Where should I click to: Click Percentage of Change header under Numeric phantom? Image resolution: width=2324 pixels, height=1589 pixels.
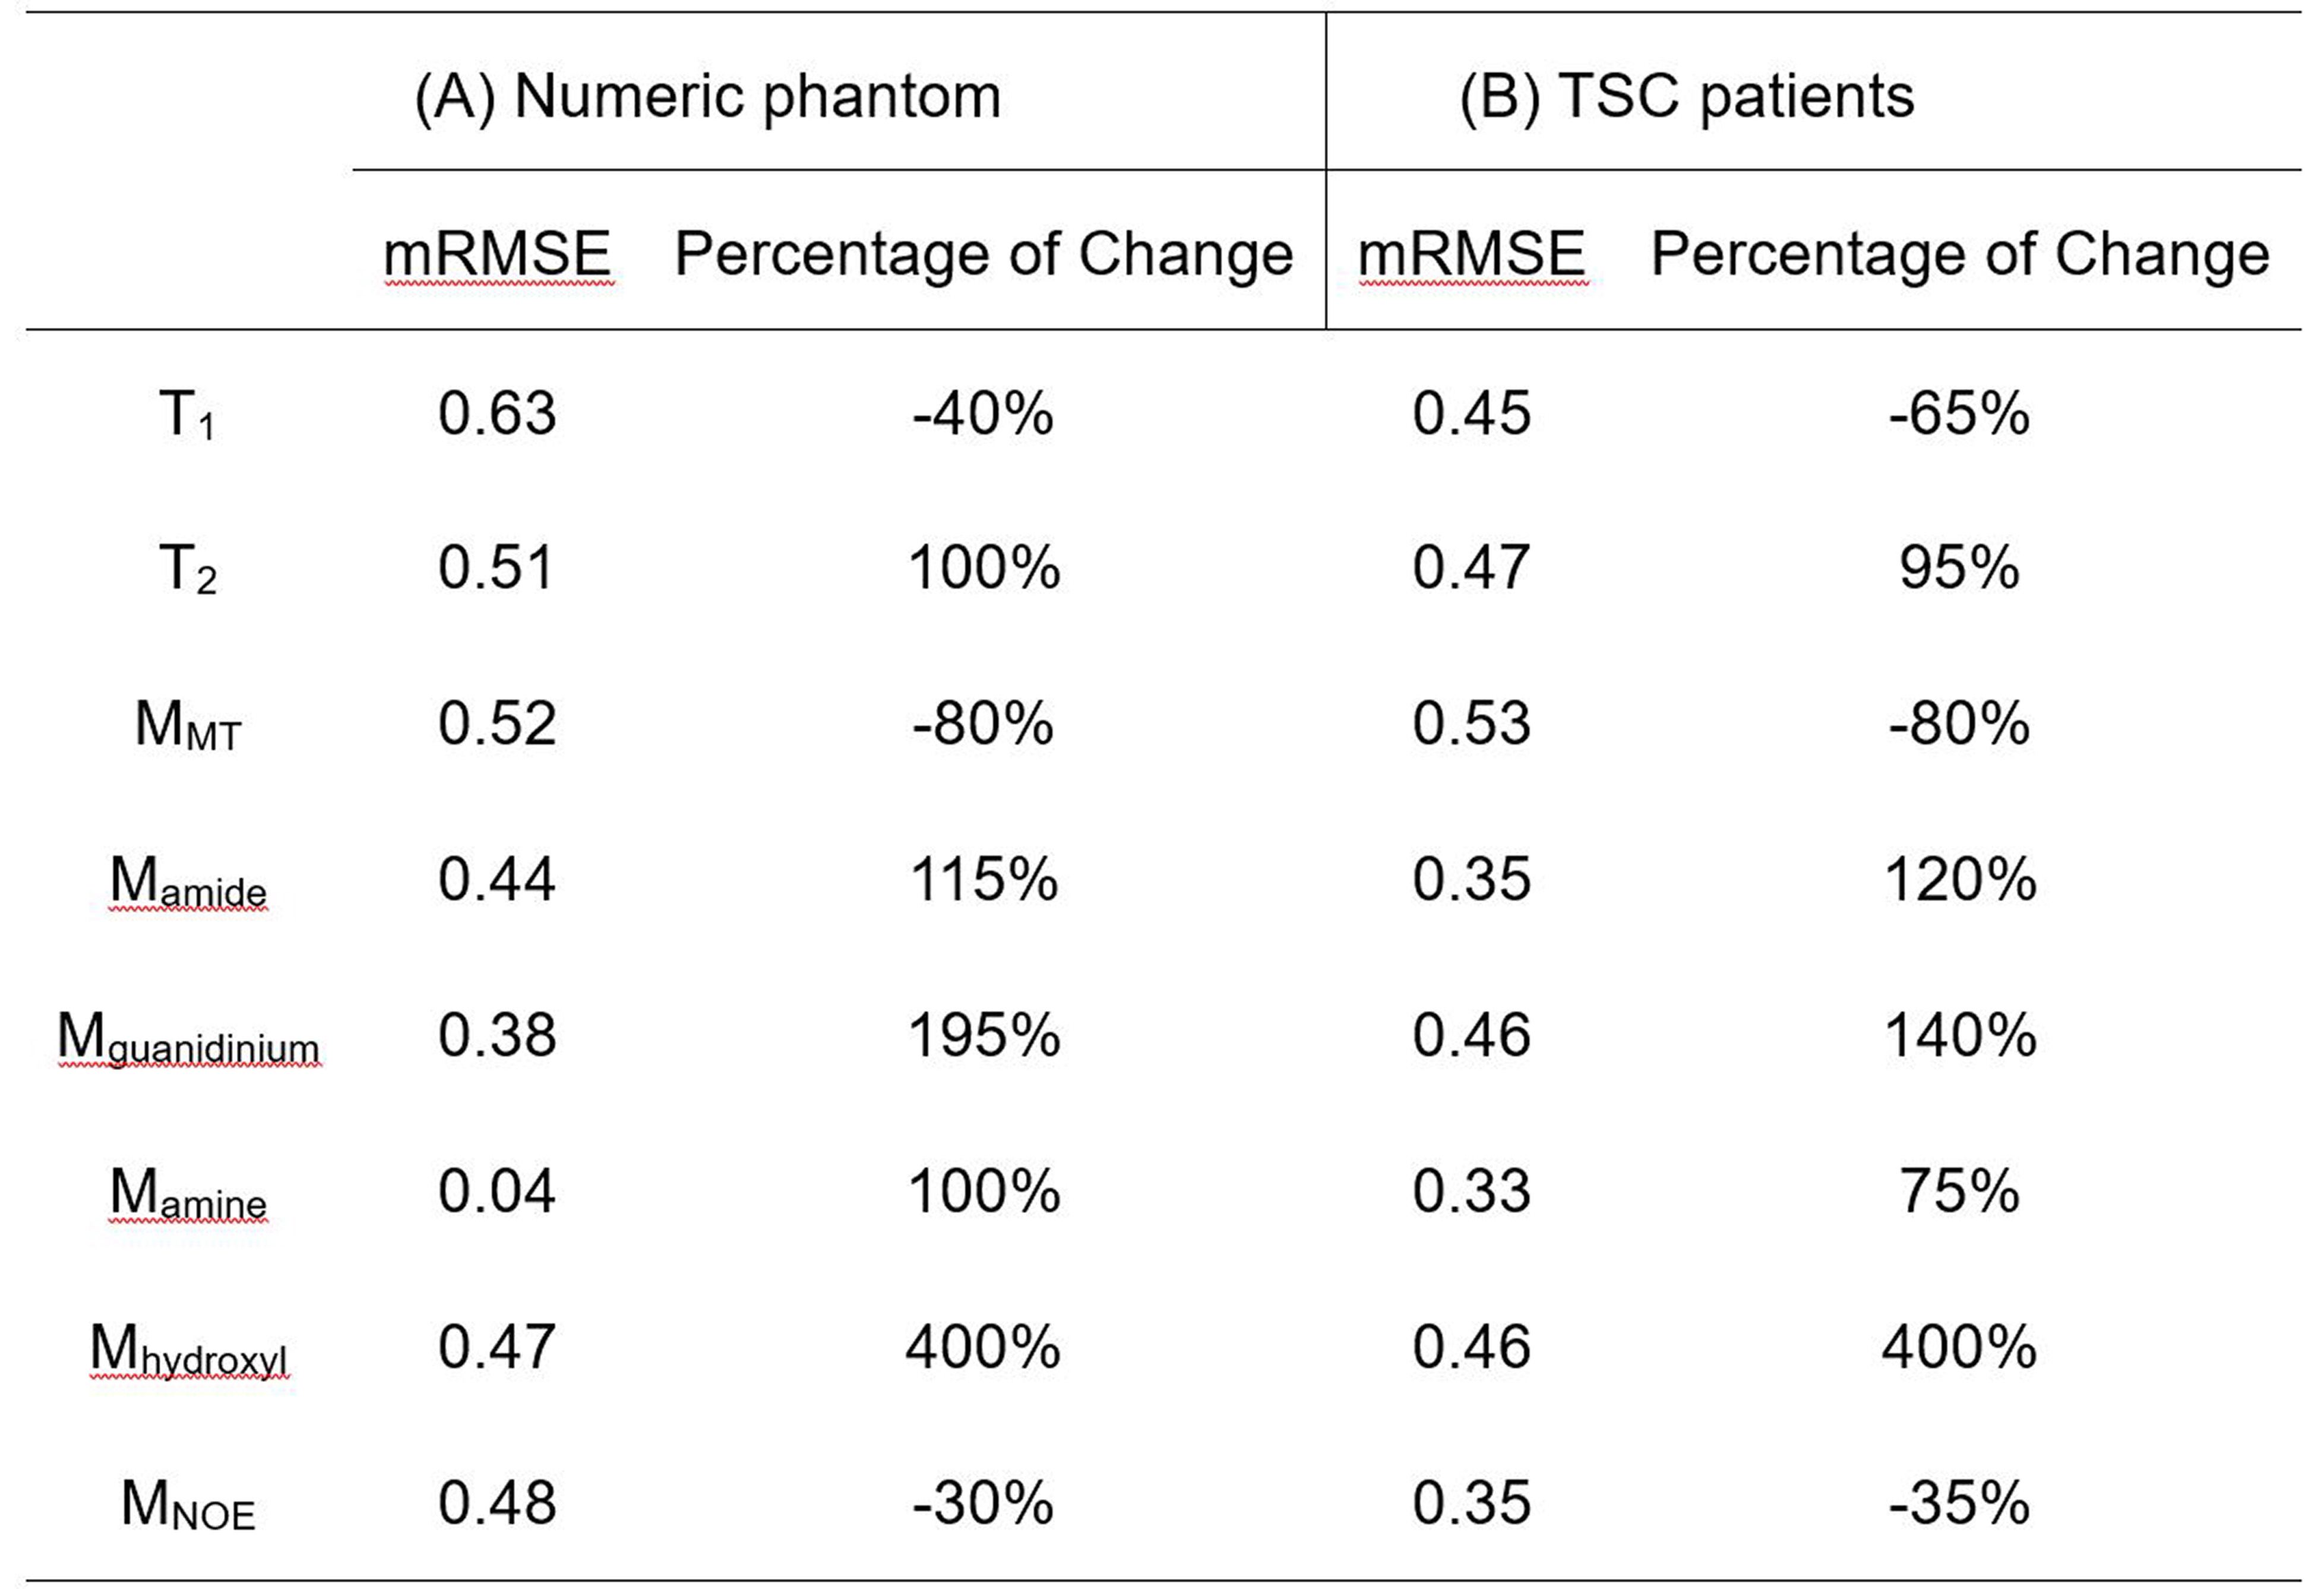[983, 253]
